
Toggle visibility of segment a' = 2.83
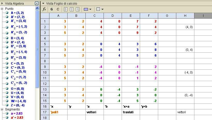pyautogui.click(x=7, y=117)
